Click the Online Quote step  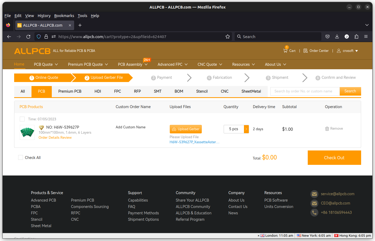[x=44, y=77]
